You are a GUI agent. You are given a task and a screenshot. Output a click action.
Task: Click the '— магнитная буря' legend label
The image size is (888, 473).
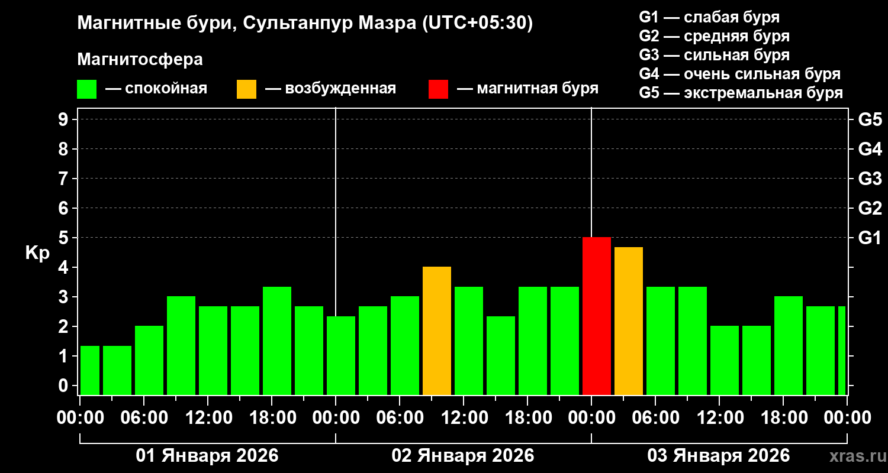pos(527,89)
